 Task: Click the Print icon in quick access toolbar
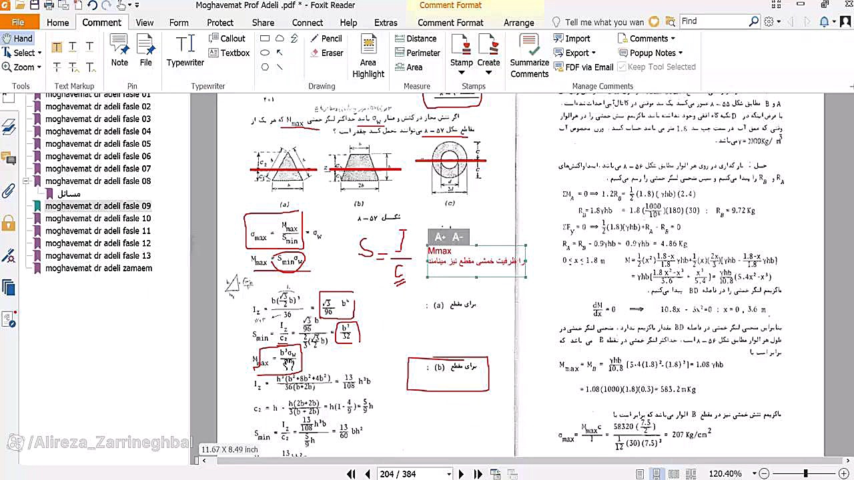(x=49, y=5)
